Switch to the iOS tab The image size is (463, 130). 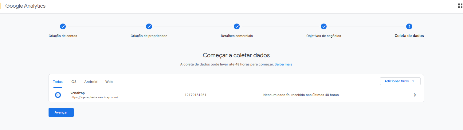pyautogui.click(x=73, y=82)
